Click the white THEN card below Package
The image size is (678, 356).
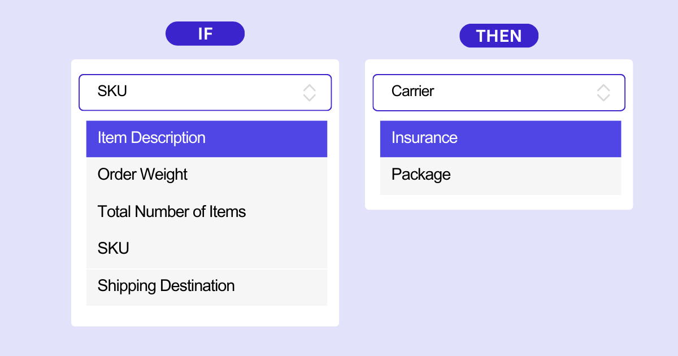tap(499, 202)
